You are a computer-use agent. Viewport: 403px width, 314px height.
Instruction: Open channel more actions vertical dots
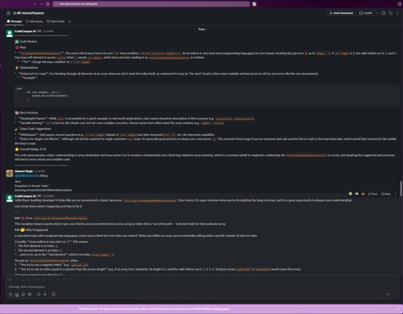[398, 13]
